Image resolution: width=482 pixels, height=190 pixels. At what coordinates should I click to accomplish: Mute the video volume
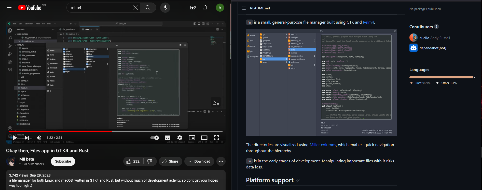point(39,138)
